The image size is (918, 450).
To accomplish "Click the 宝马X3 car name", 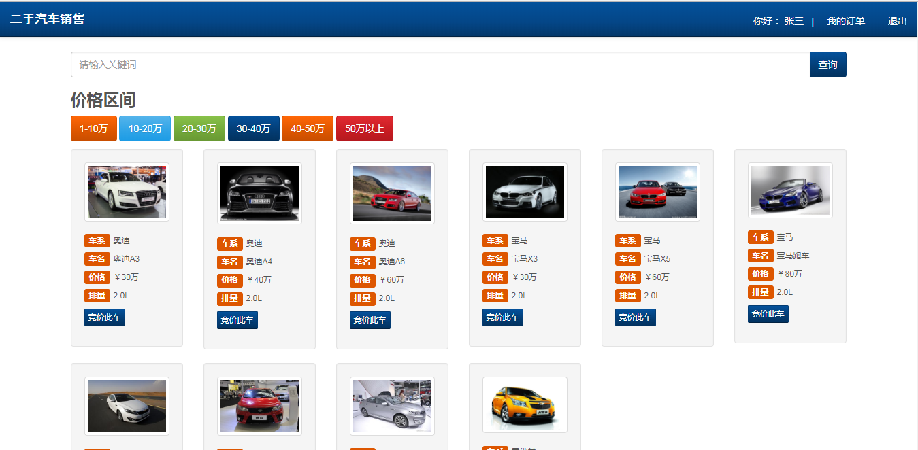I will 525,259.
